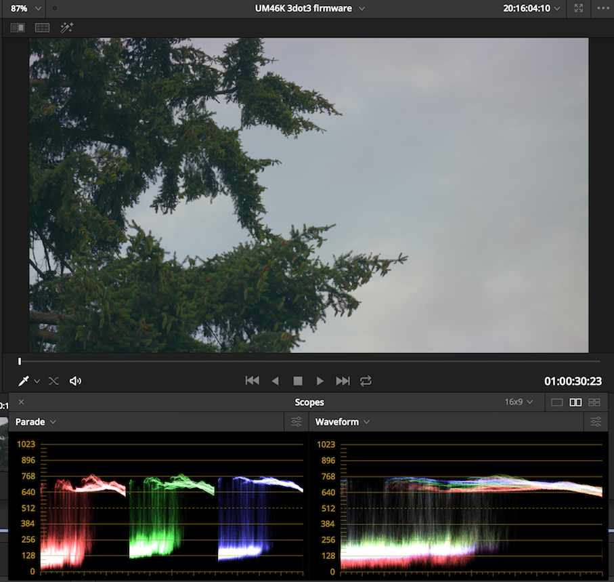Open the Waveform scope type dropdown

point(343,421)
